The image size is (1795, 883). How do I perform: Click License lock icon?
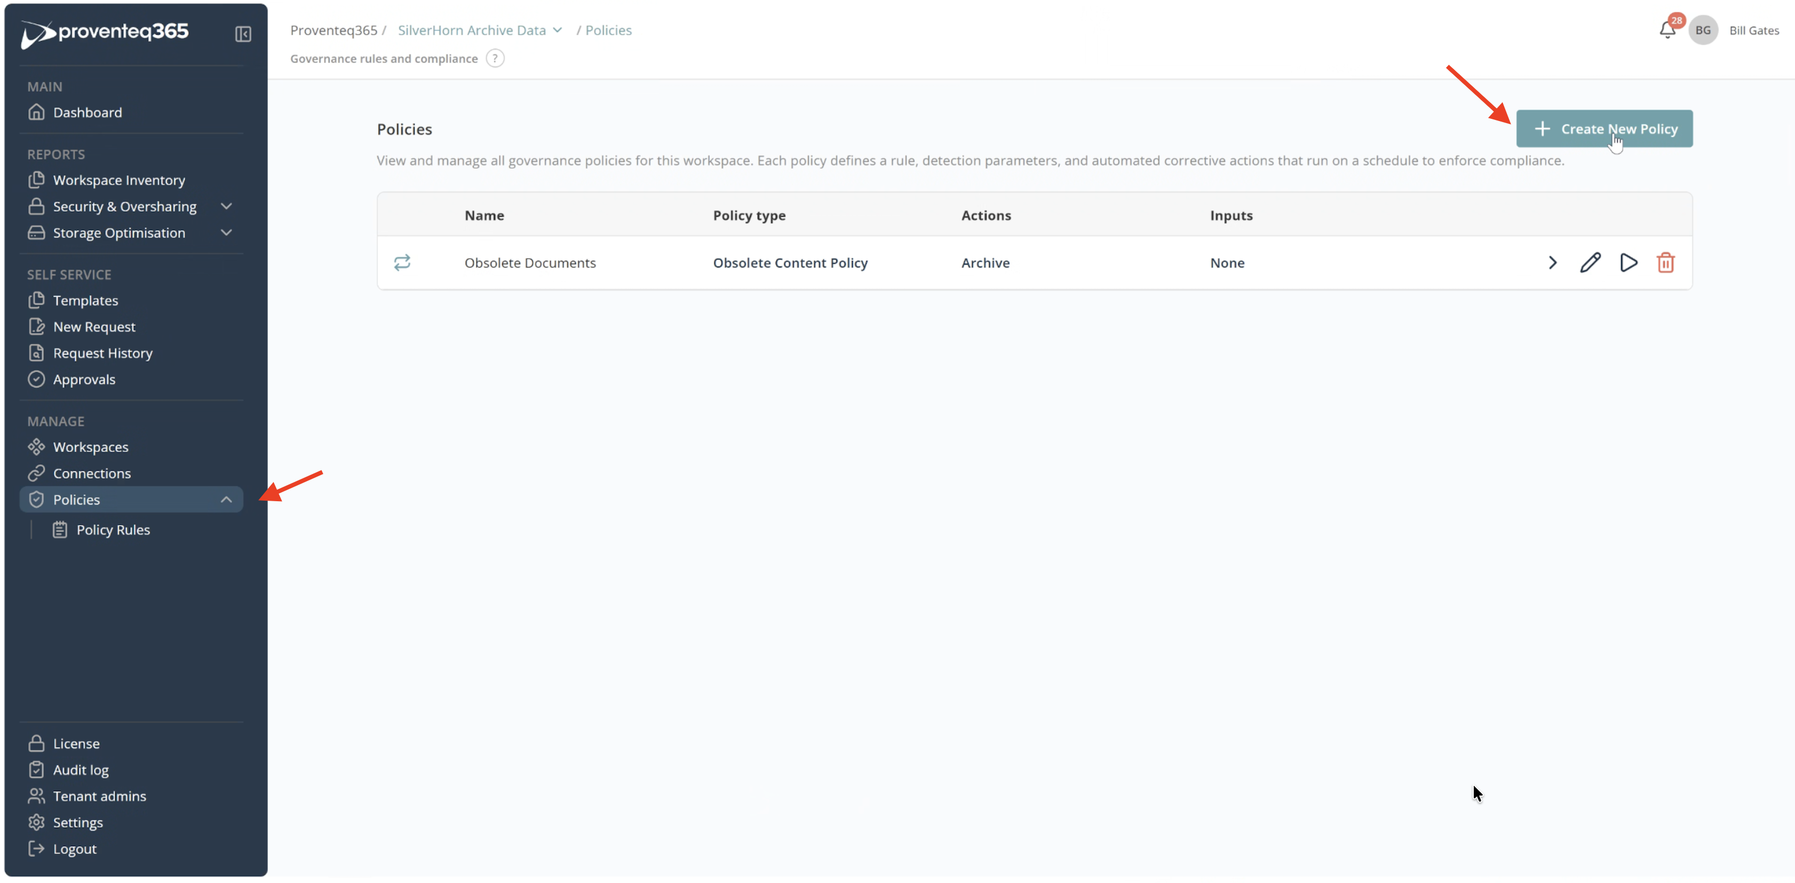(36, 743)
